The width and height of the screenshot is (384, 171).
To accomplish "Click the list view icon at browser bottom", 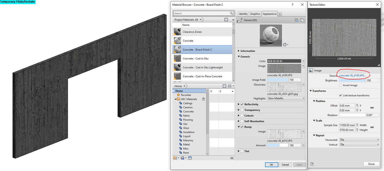I will pyautogui.click(x=190, y=158).
